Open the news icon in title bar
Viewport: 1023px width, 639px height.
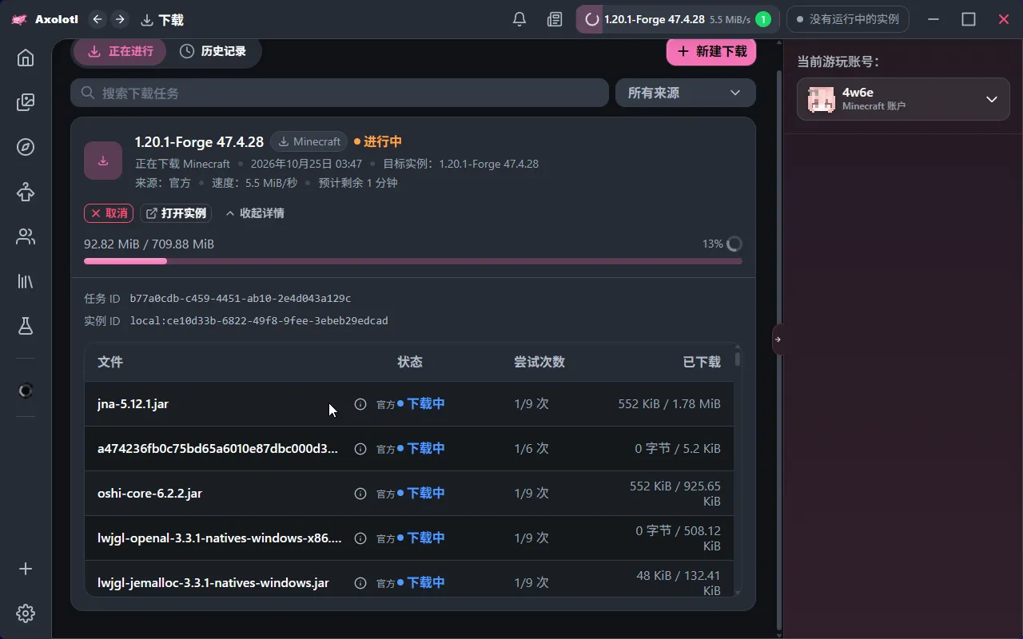[x=555, y=19]
